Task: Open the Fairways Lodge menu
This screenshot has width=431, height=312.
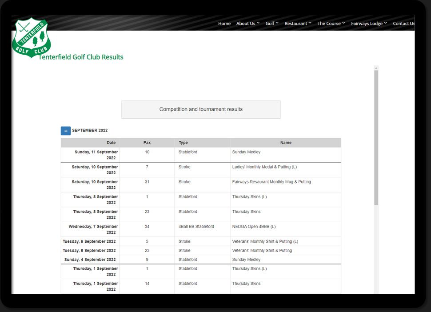Action: click(x=369, y=24)
